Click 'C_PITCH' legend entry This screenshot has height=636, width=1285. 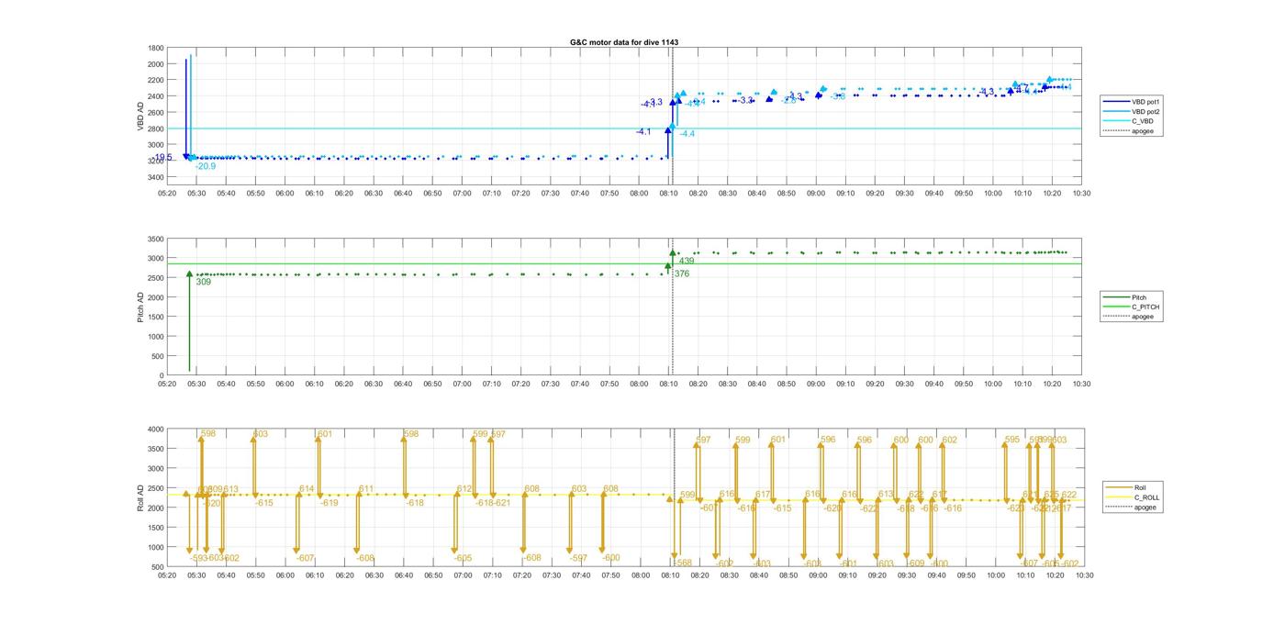click(1145, 307)
